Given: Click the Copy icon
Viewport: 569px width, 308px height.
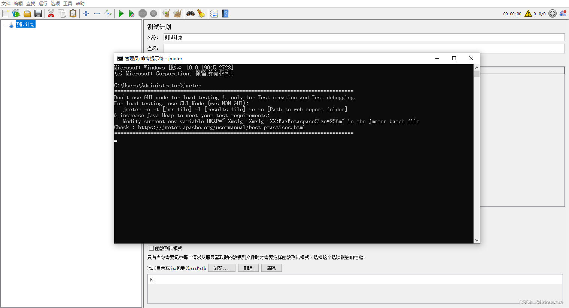Looking at the screenshot, I should [x=62, y=13].
